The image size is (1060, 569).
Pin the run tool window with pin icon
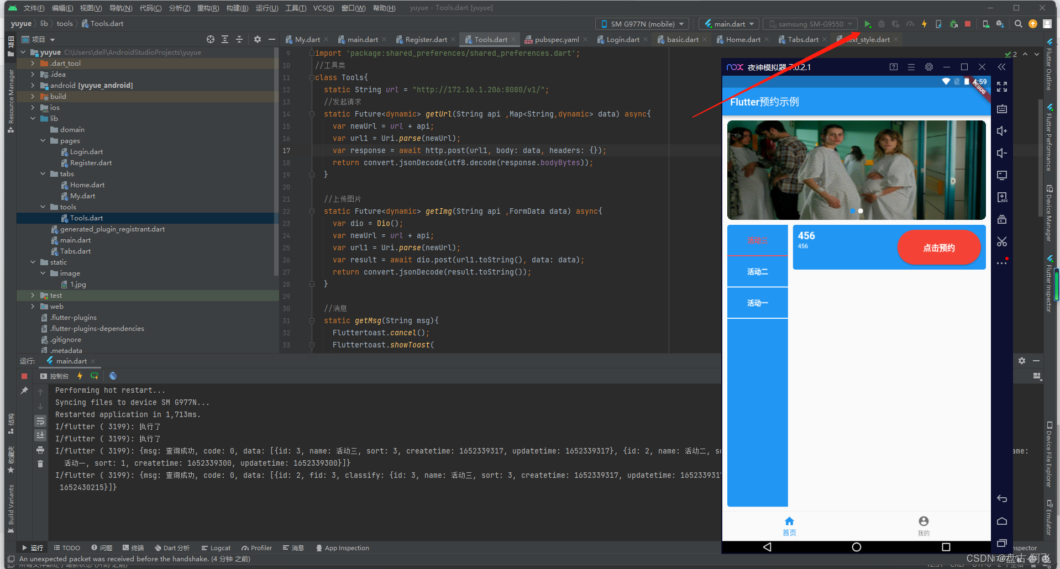(x=24, y=390)
